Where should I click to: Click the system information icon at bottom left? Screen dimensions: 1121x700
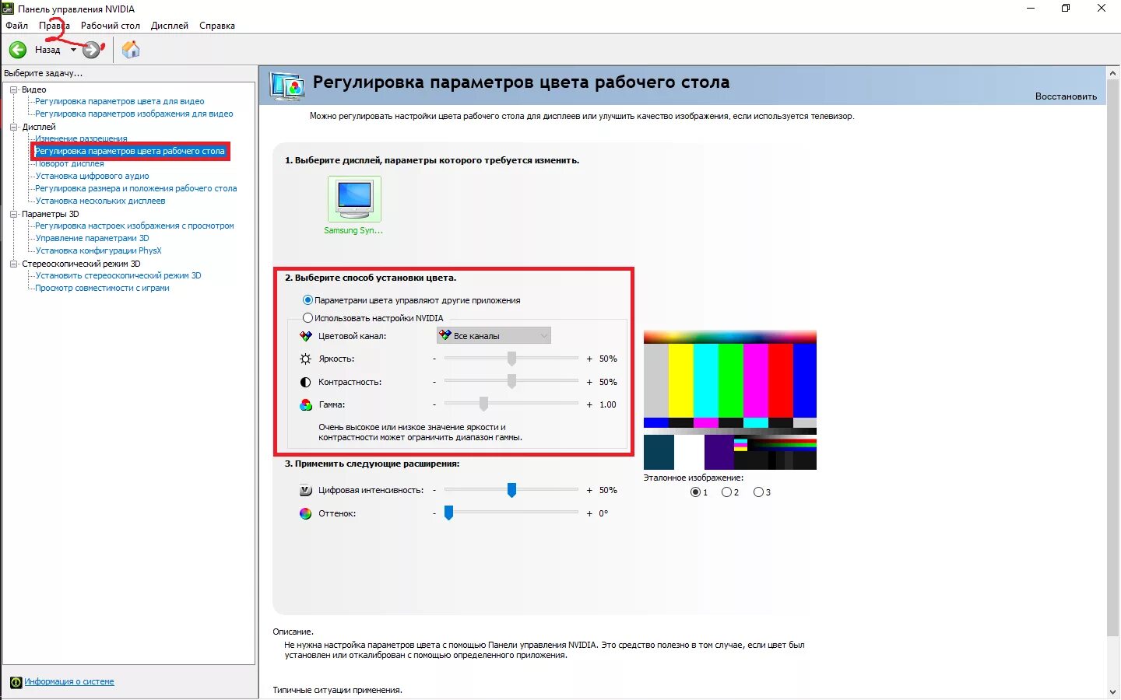click(16, 682)
